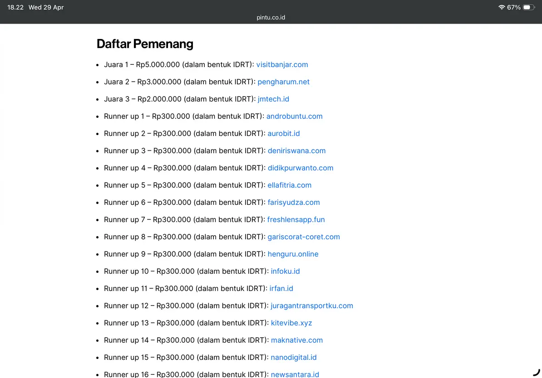Click the farisyudza.com link
The height and width of the screenshot is (378, 542).
293,203
